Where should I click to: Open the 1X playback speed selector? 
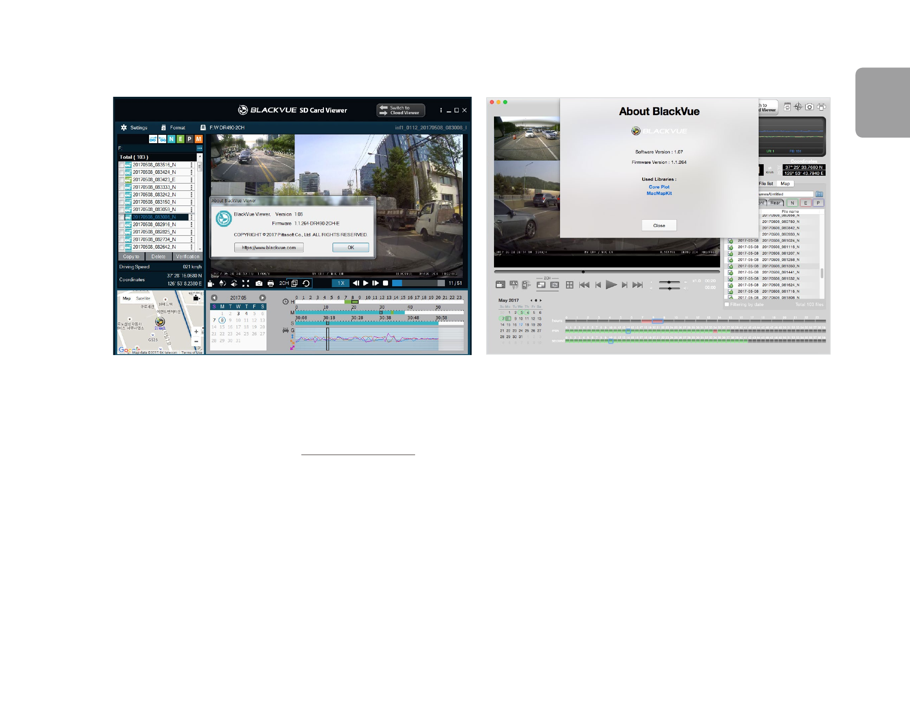[x=340, y=283]
